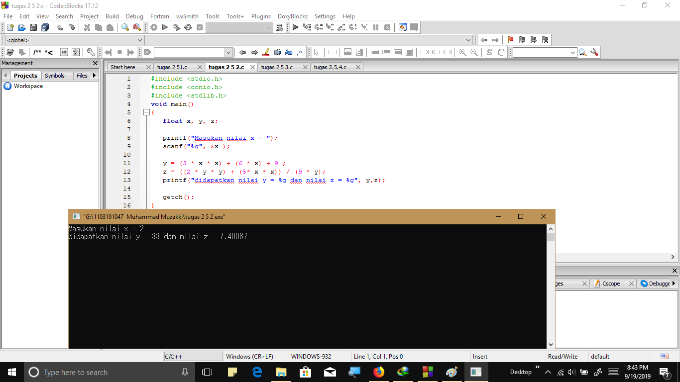Toggle selected text search icon
The image size is (680, 382).
(277, 52)
